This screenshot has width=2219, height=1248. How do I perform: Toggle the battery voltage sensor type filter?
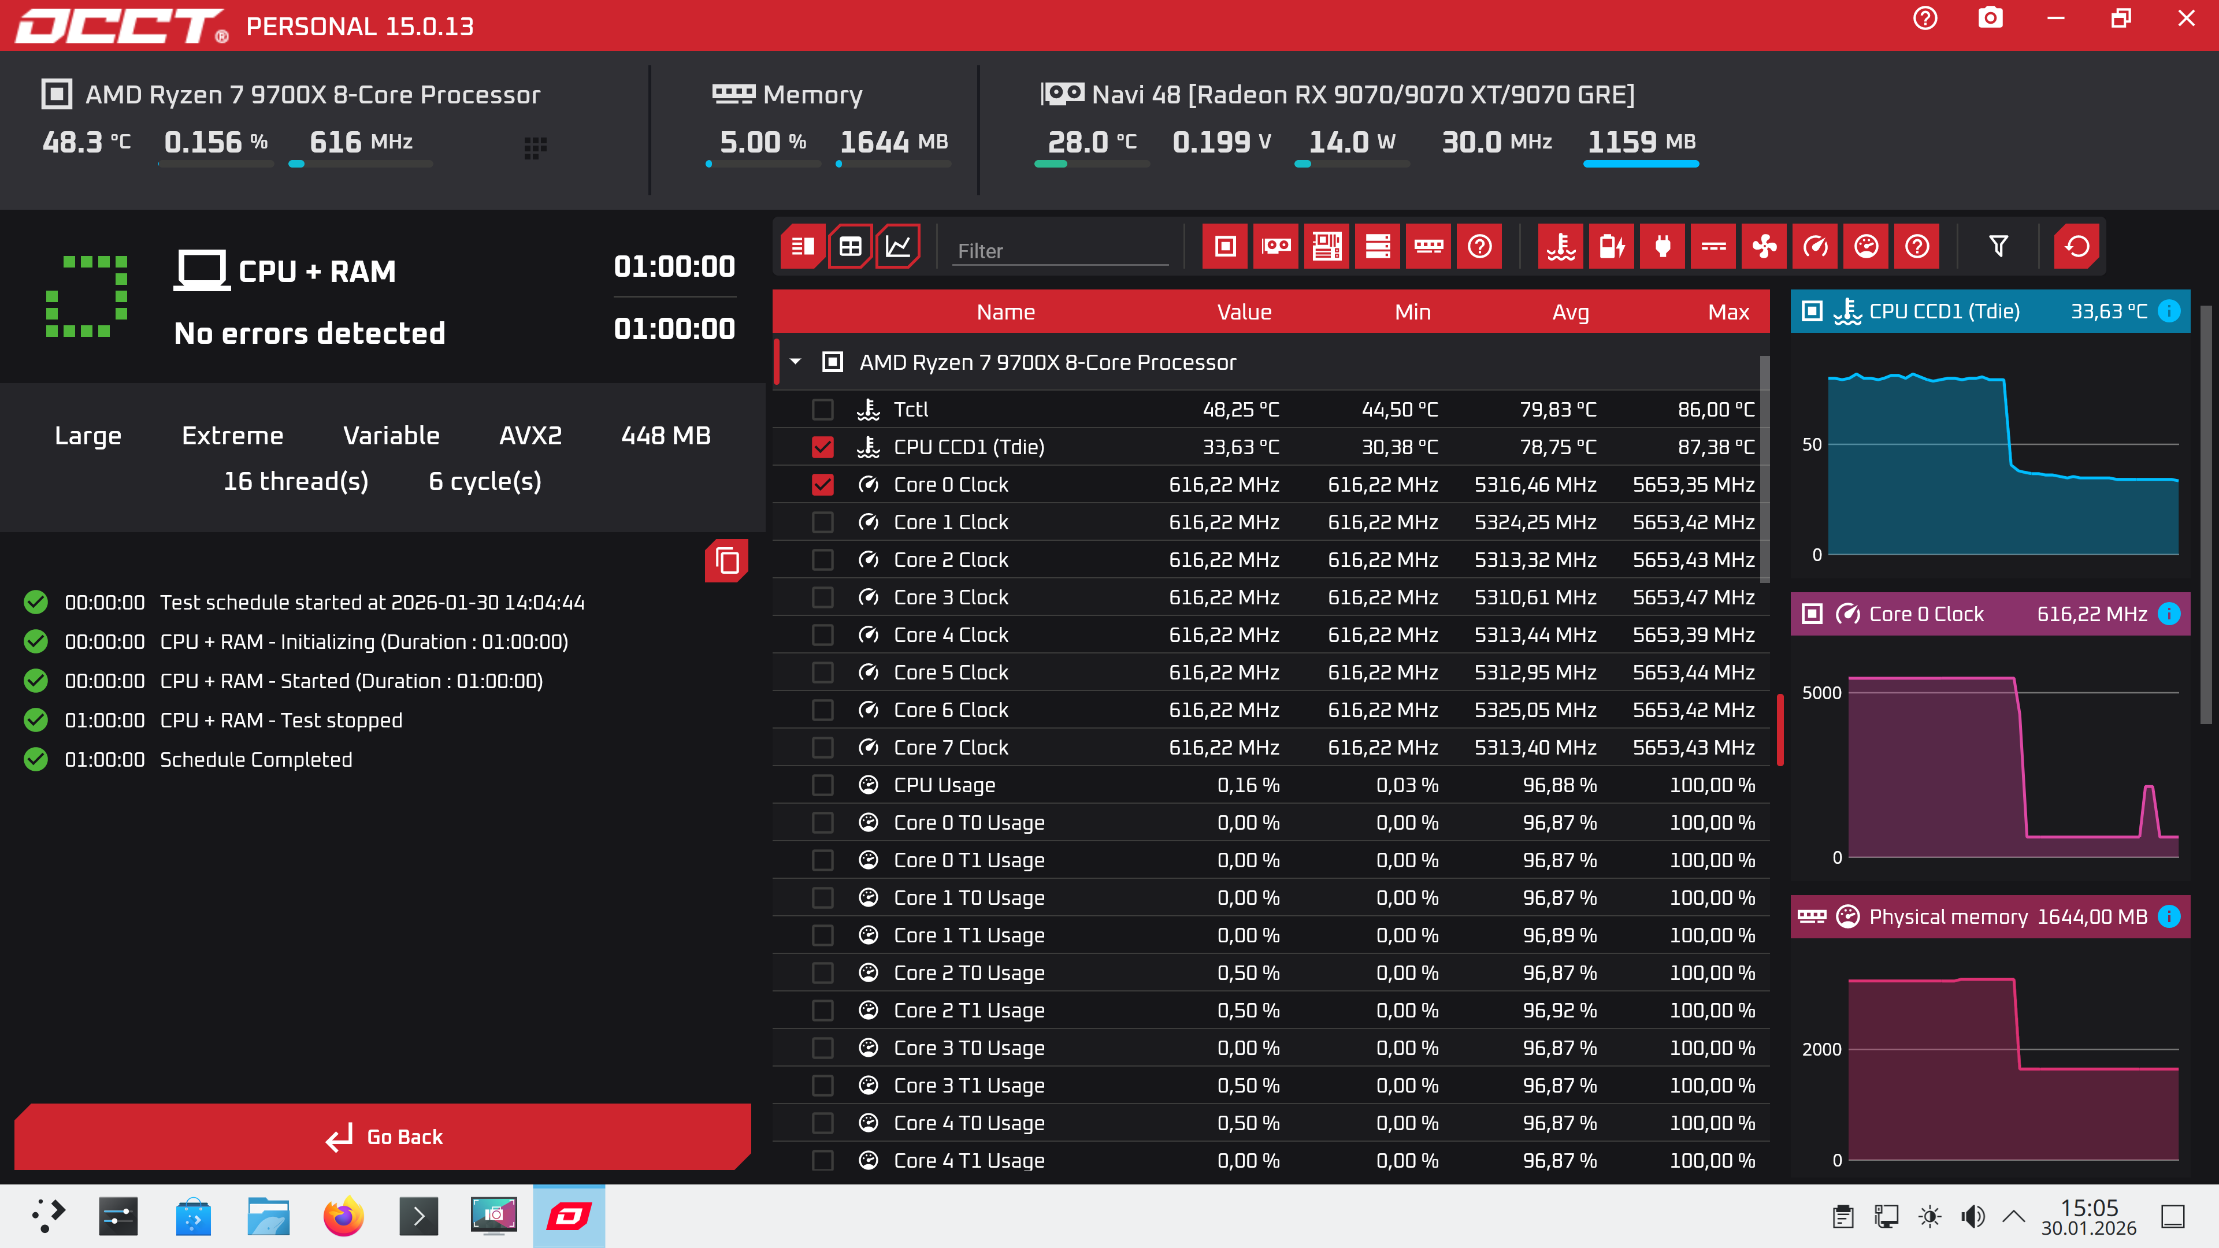pos(1612,247)
